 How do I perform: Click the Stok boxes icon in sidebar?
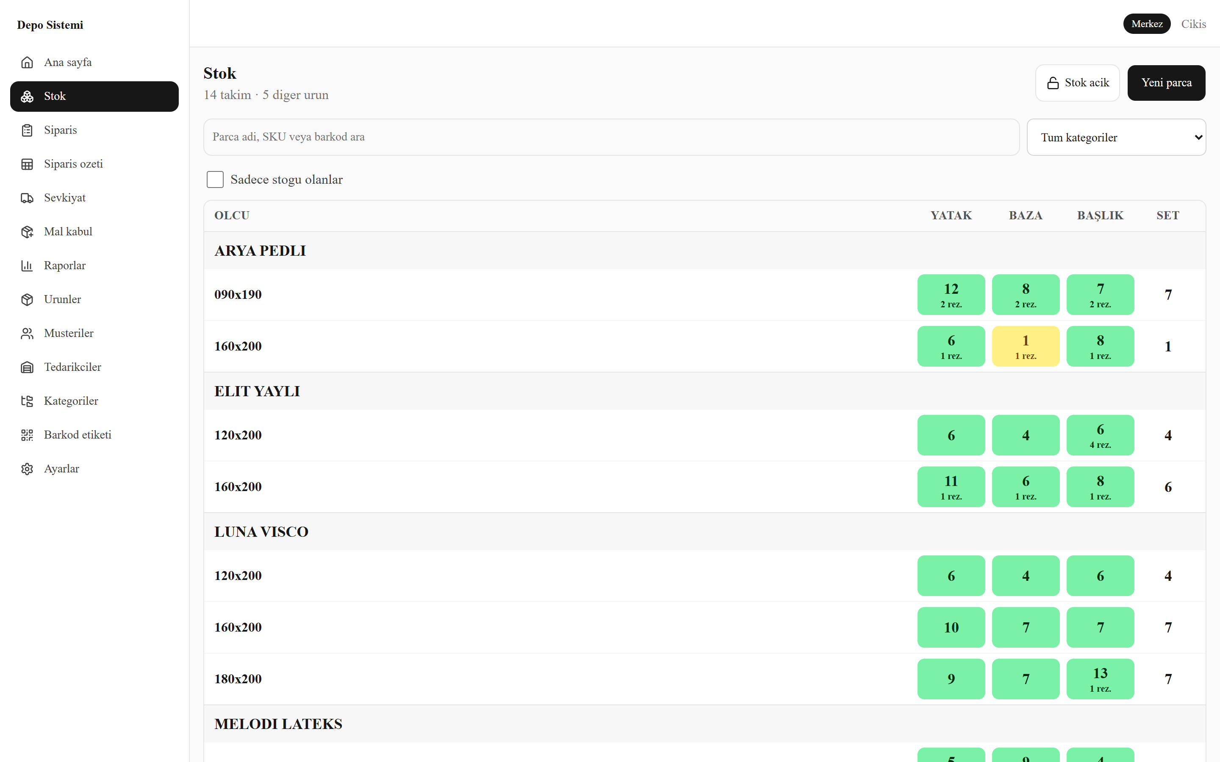[x=27, y=96]
